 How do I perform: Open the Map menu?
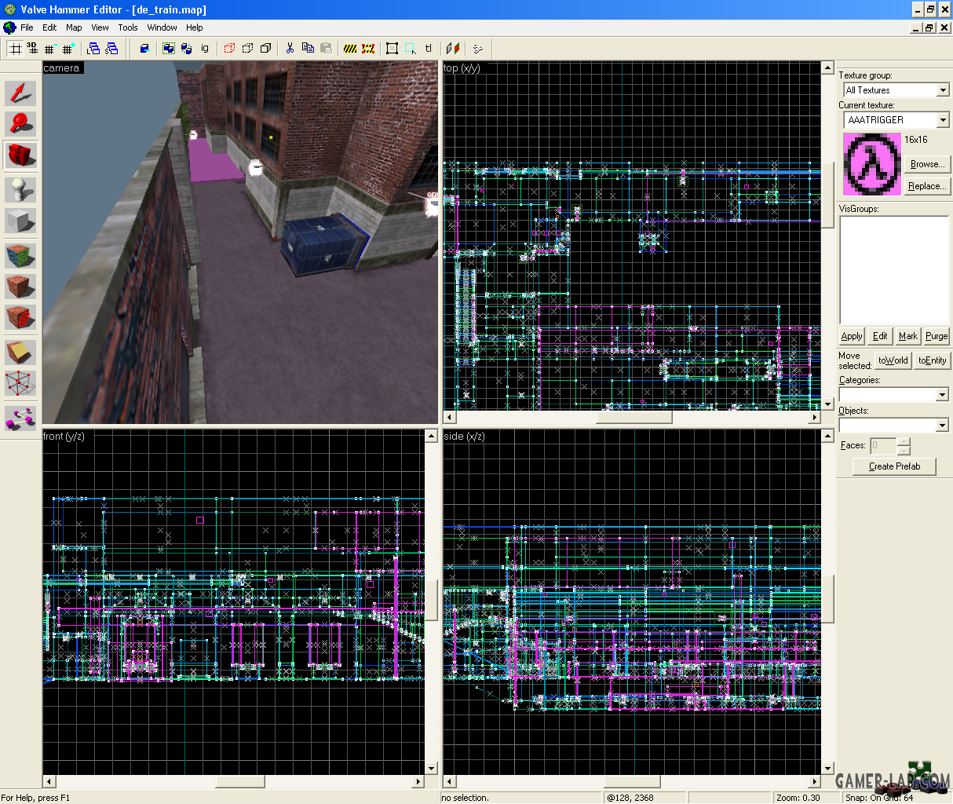[74, 27]
